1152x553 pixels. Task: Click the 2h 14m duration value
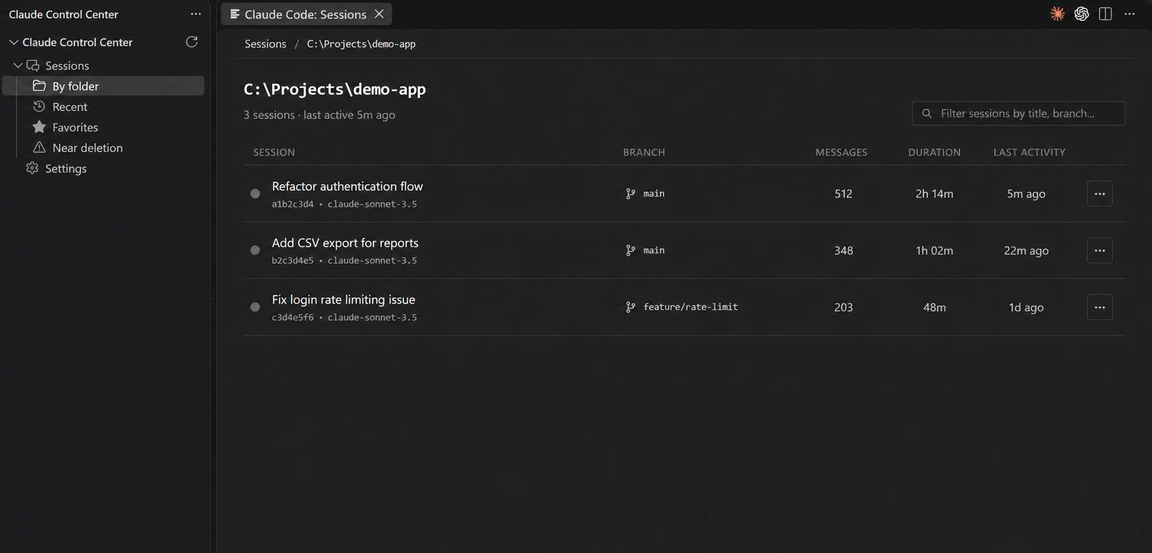tap(934, 193)
